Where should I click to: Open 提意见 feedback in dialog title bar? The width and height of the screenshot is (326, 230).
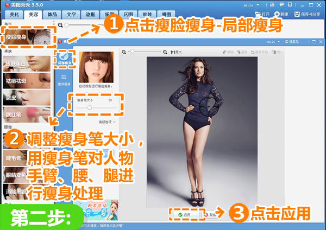[292, 42]
